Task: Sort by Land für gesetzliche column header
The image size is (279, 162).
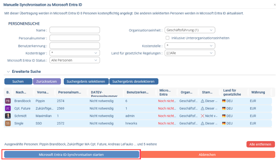Action: coord(232,92)
